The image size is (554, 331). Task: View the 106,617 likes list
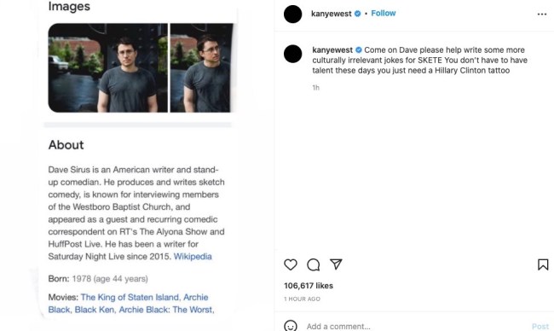tap(309, 286)
